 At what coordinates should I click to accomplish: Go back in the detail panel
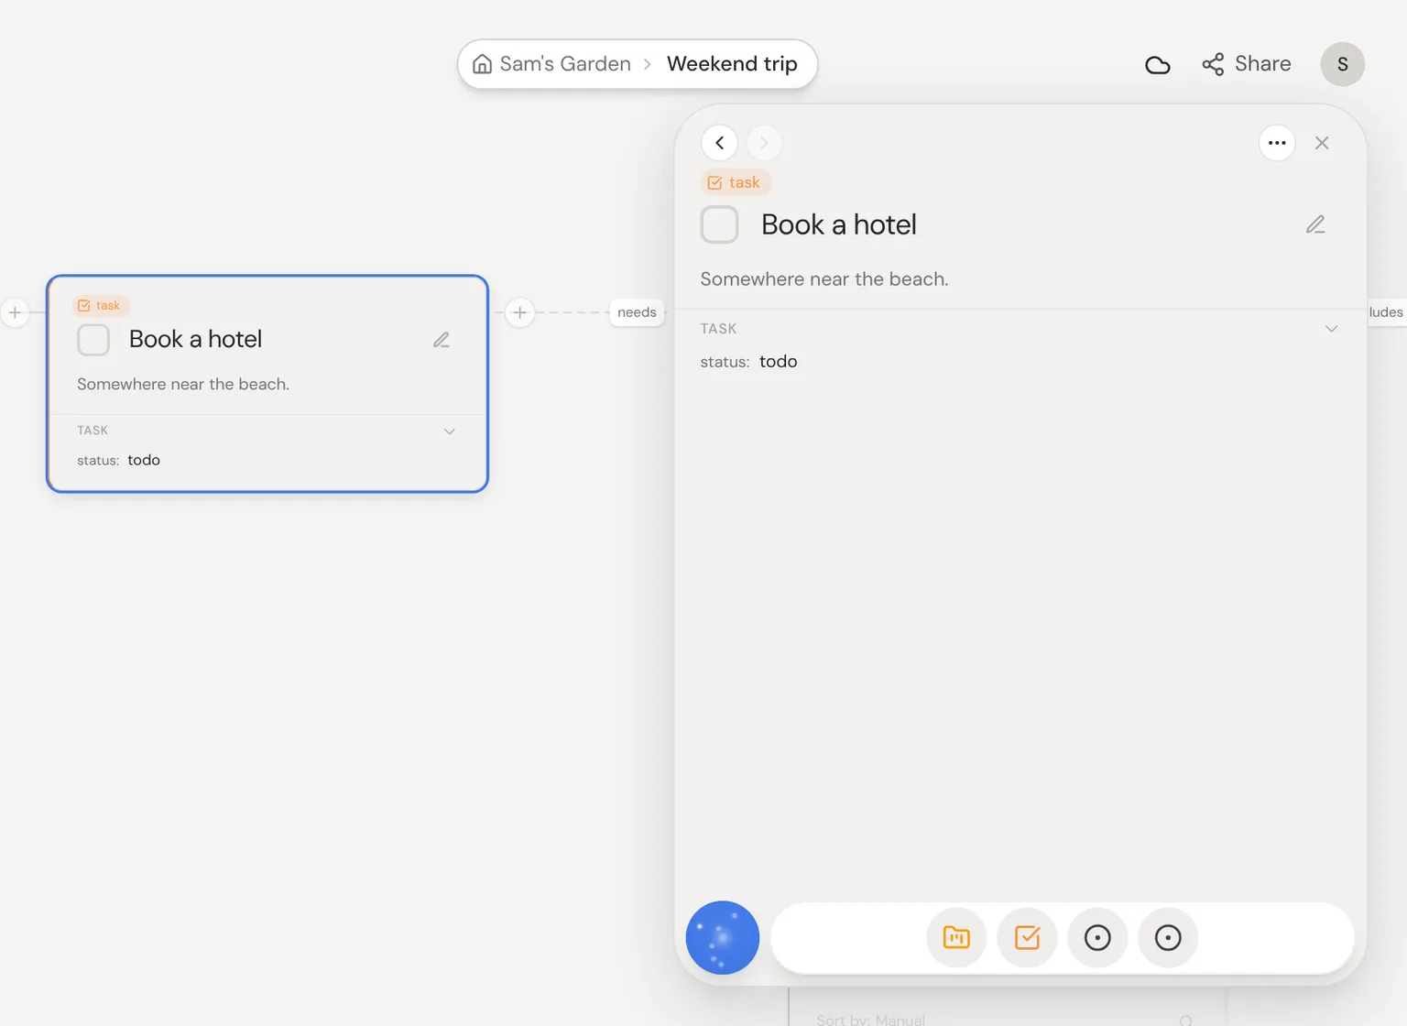point(720,143)
